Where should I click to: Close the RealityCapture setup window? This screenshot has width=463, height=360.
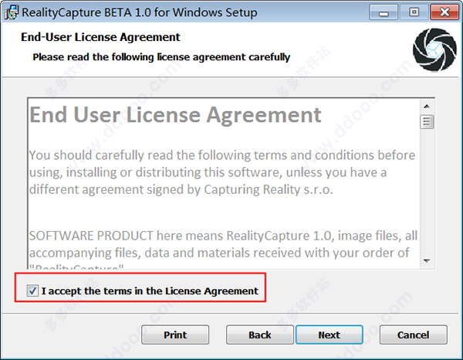click(x=442, y=12)
